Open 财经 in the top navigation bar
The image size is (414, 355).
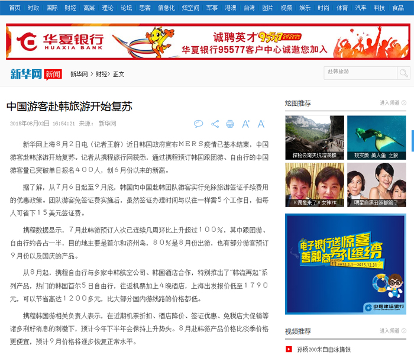tap(70, 8)
